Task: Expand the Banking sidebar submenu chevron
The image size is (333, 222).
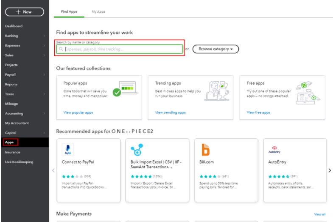Action: coord(44,36)
